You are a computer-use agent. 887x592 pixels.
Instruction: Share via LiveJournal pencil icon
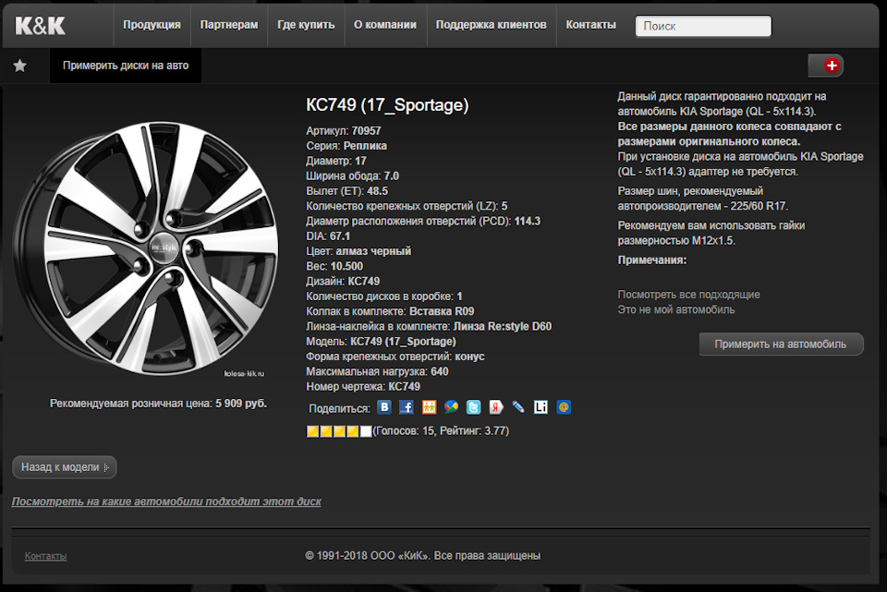click(x=518, y=407)
